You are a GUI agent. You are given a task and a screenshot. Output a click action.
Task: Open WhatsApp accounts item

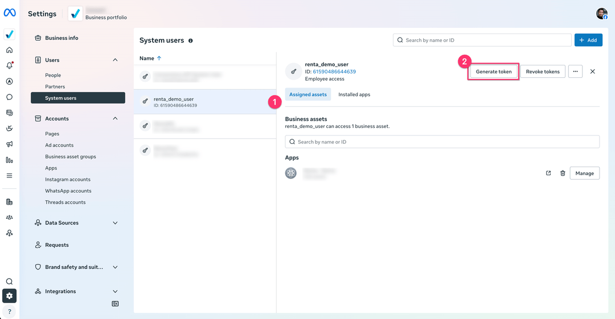tap(68, 191)
